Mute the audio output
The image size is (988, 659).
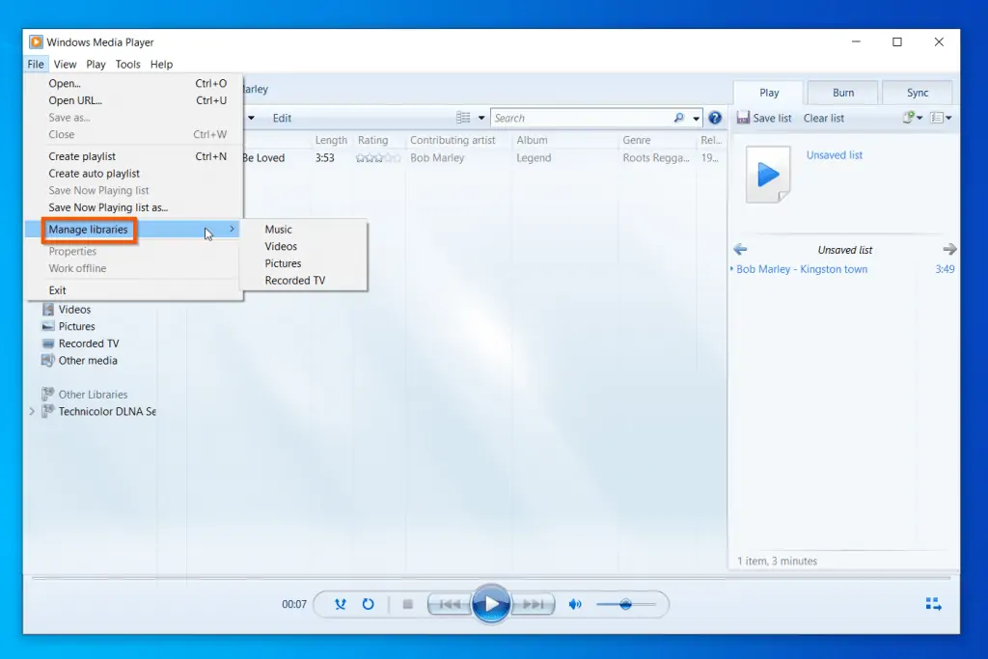coord(575,604)
